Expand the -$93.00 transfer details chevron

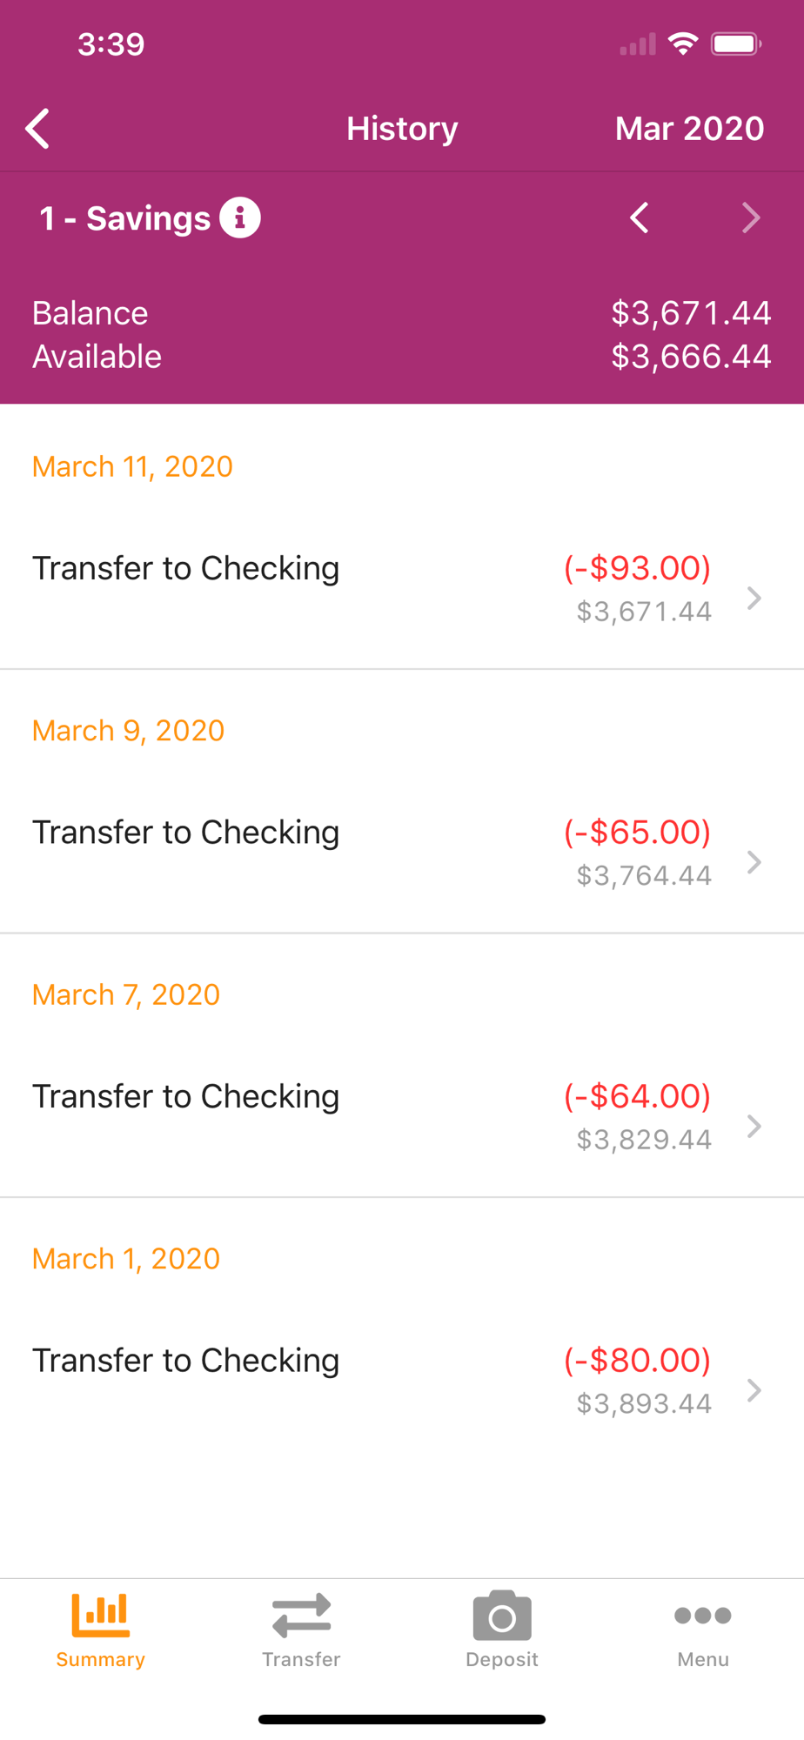tap(754, 598)
